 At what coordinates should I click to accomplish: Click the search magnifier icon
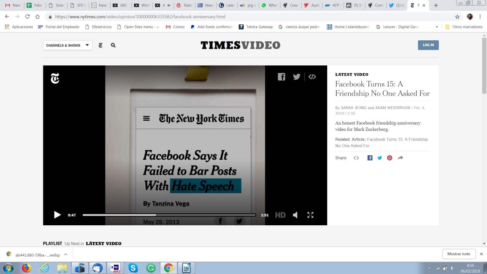point(113,45)
